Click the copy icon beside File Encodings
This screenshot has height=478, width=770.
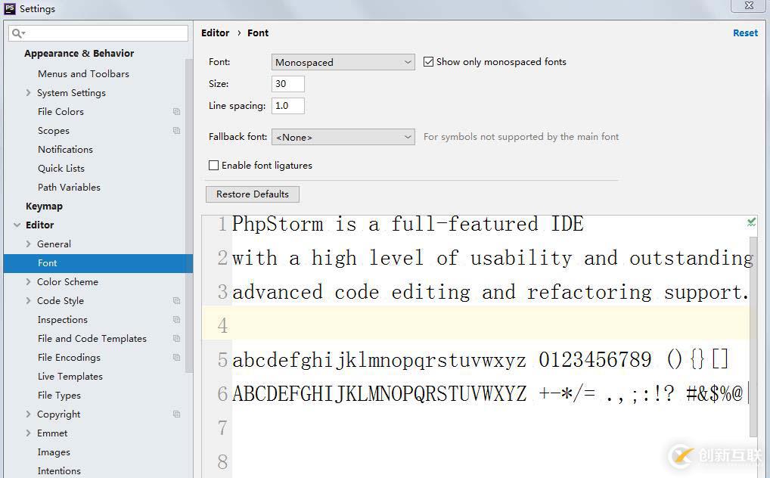tap(177, 358)
